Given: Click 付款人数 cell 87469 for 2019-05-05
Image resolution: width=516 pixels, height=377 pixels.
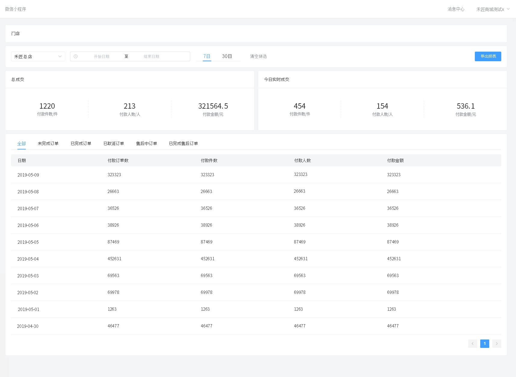Looking at the screenshot, I should tap(300, 242).
